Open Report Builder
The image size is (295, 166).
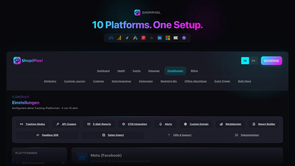pyautogui.click(x=264, y=124)
